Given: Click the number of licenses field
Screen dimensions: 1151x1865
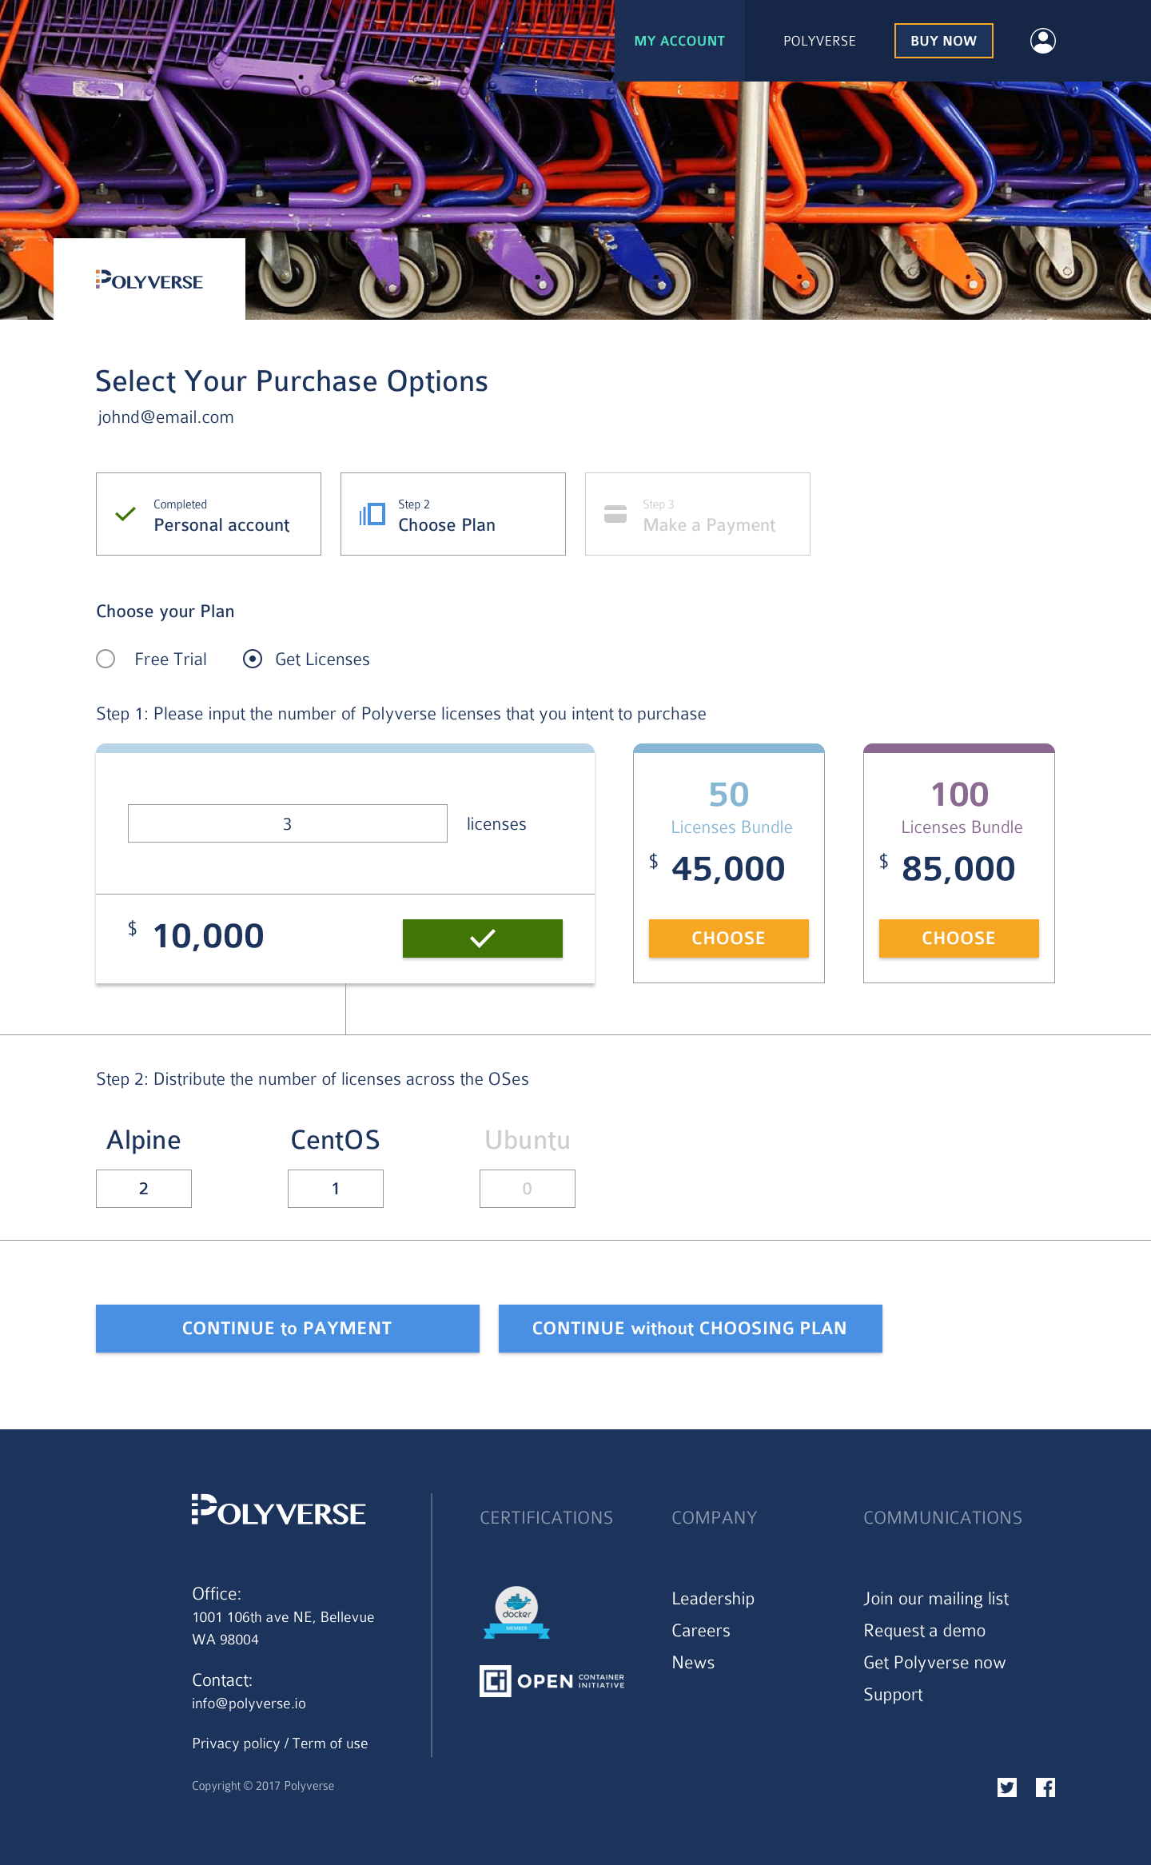Looking at the screenshot, I should tap(287, 823).
